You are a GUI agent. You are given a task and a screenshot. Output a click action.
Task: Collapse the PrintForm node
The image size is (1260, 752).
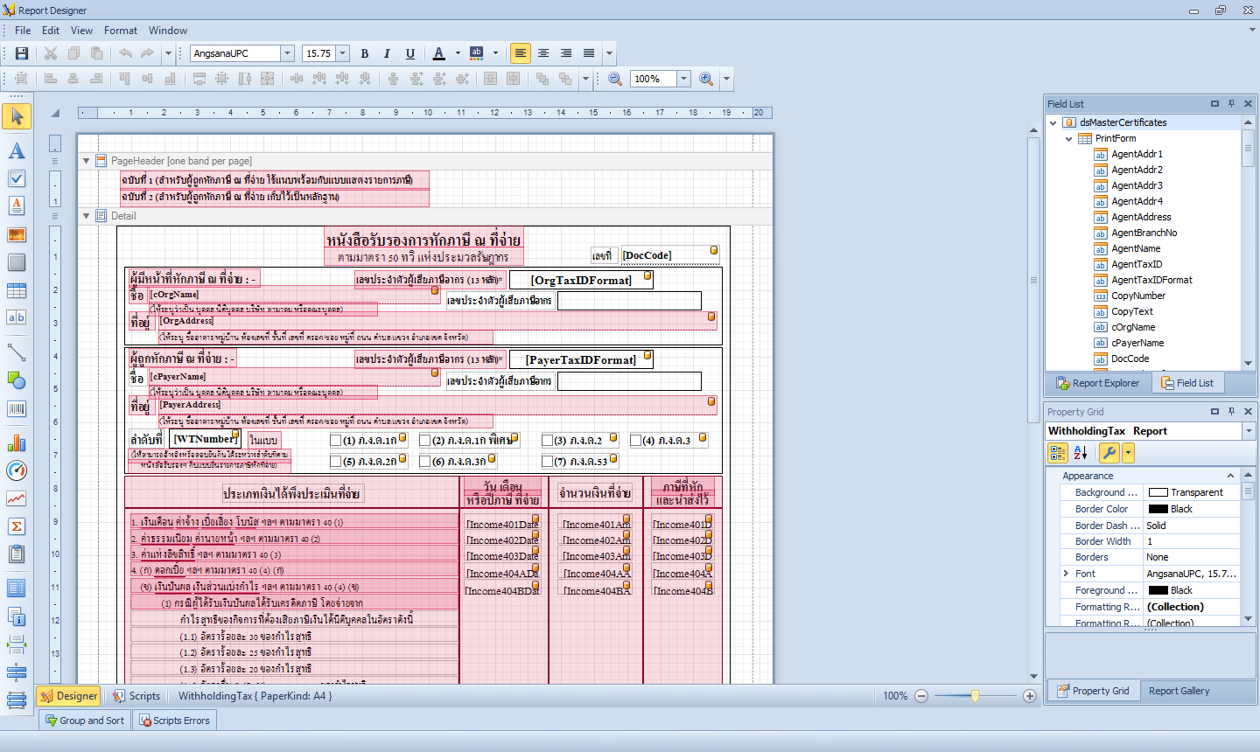pyautogui.click(x=1068, y=138)
